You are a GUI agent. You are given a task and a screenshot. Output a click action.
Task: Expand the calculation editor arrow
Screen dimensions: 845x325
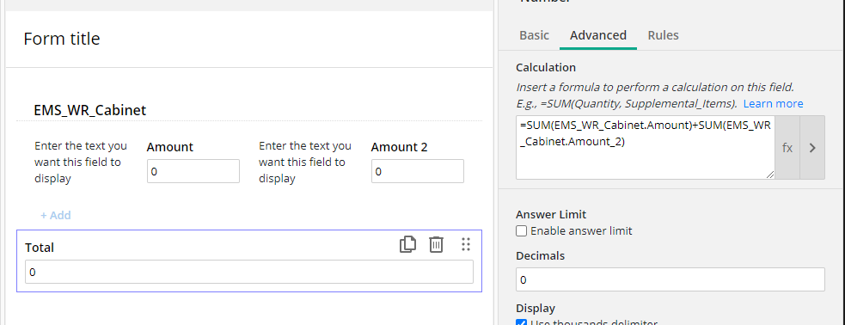coord(812,148)
